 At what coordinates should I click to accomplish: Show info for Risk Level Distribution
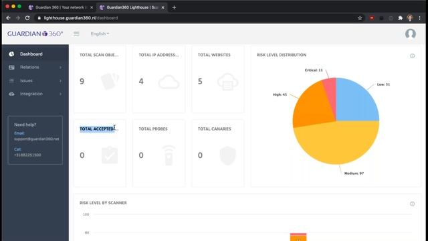(412, 56)
